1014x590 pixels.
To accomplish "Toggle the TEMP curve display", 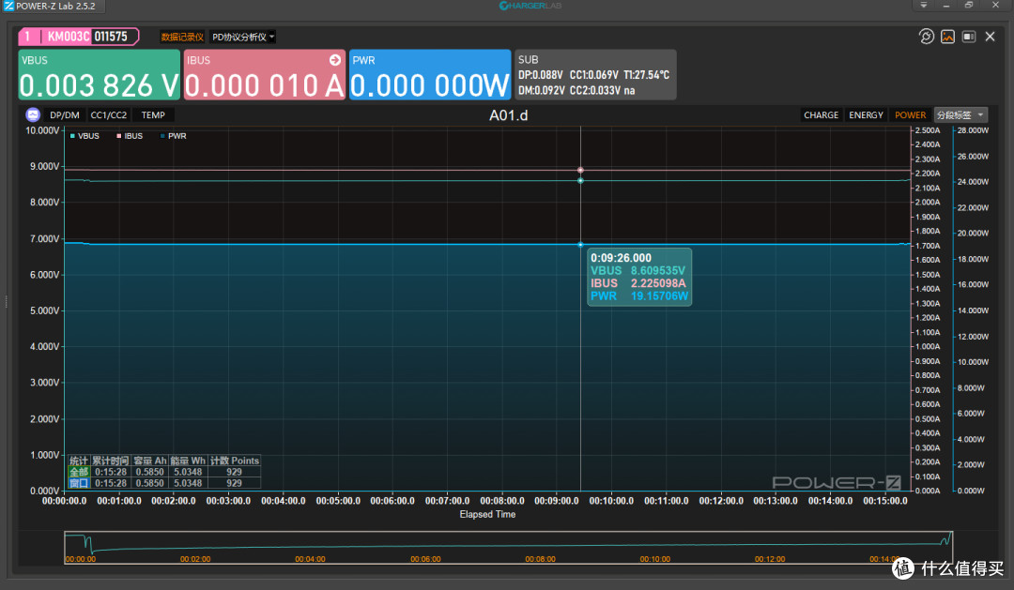I will click(153, 115).
